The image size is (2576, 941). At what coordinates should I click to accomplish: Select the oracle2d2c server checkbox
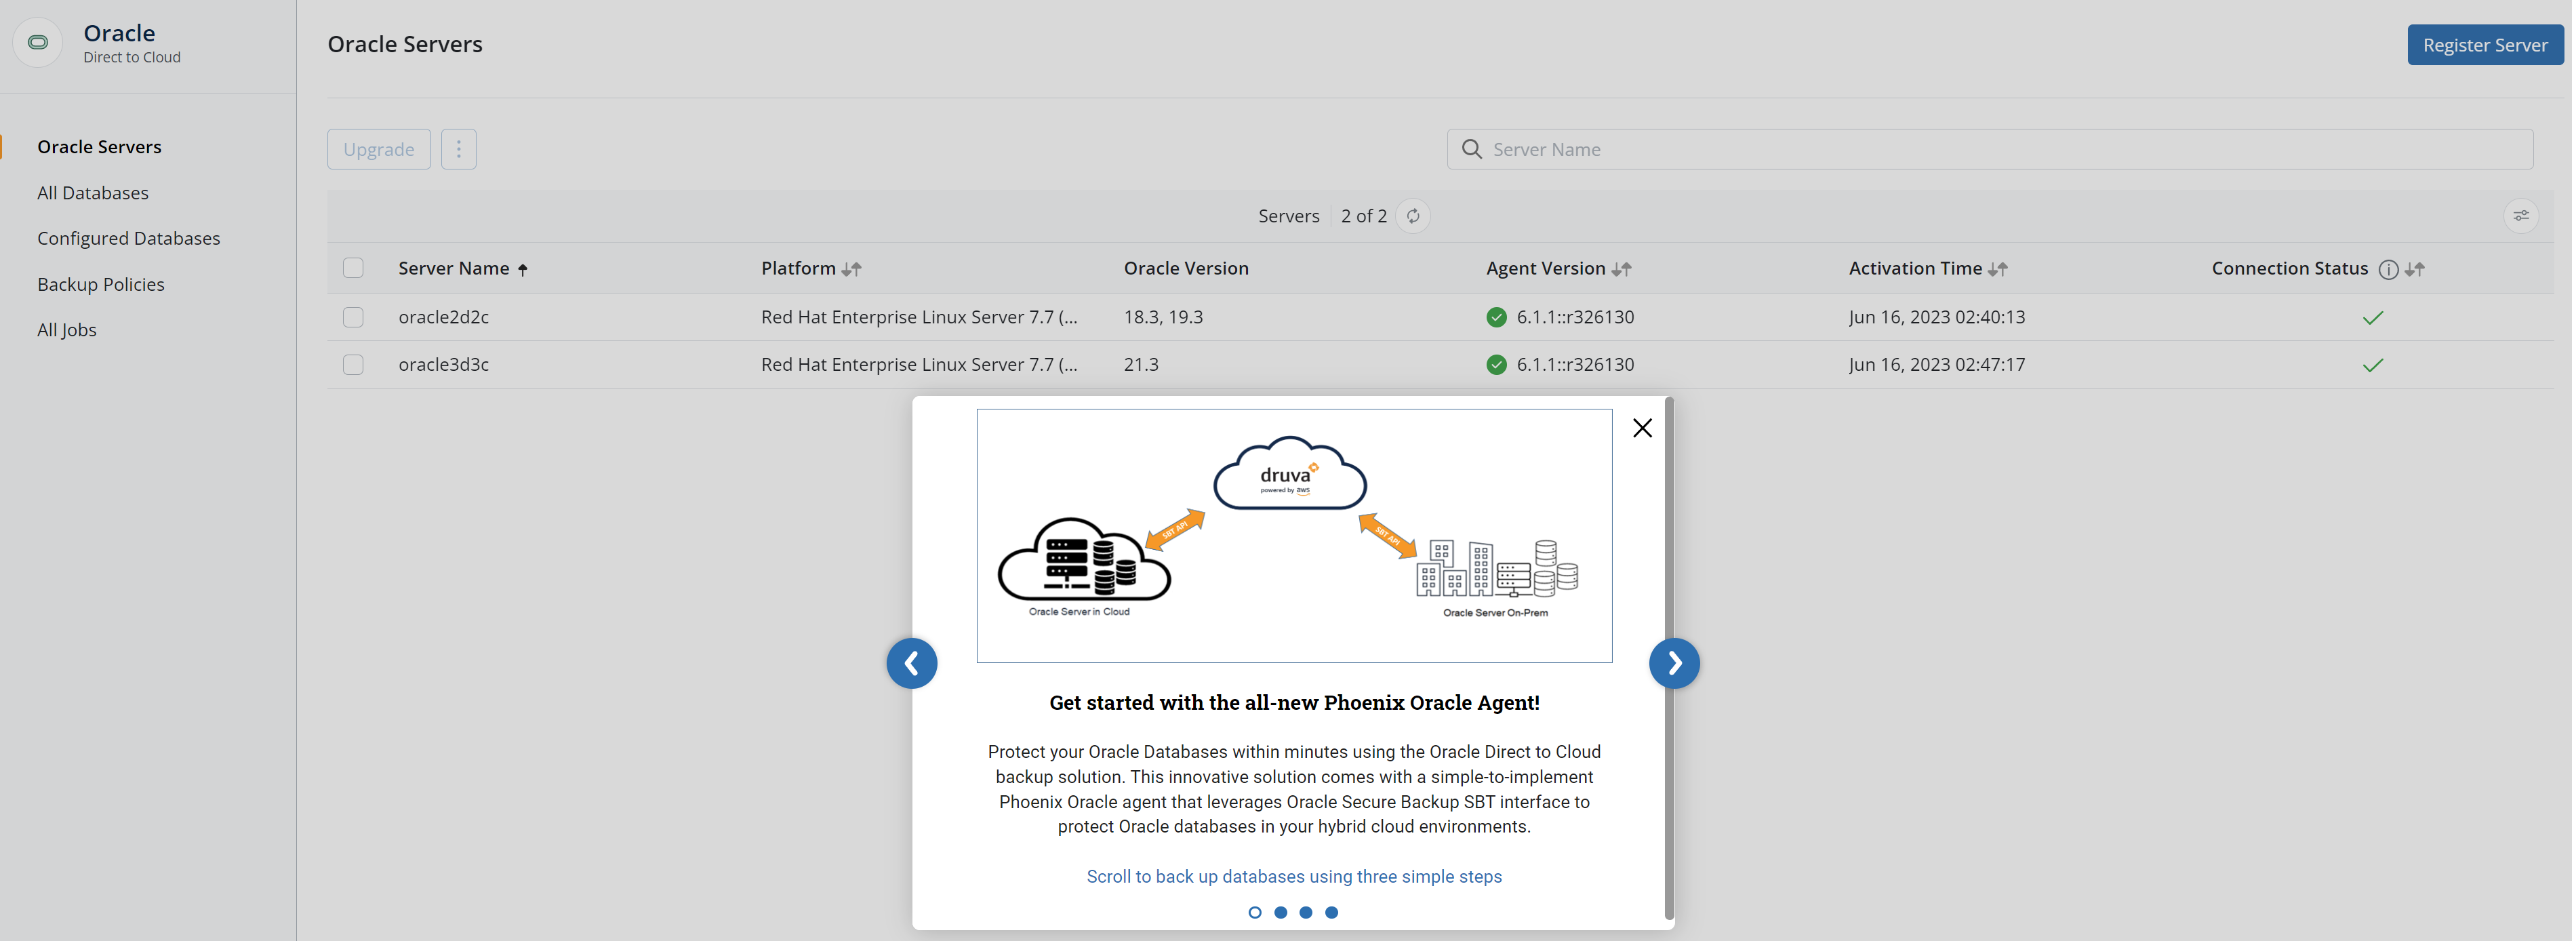click(x=353, y=317)
